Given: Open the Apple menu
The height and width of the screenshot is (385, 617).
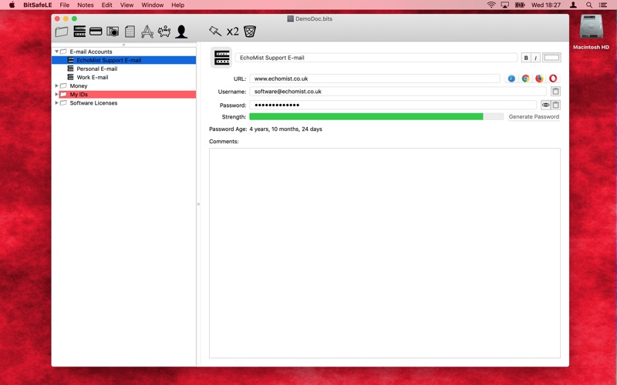Looking at the screenshot, I should point(12,5).
